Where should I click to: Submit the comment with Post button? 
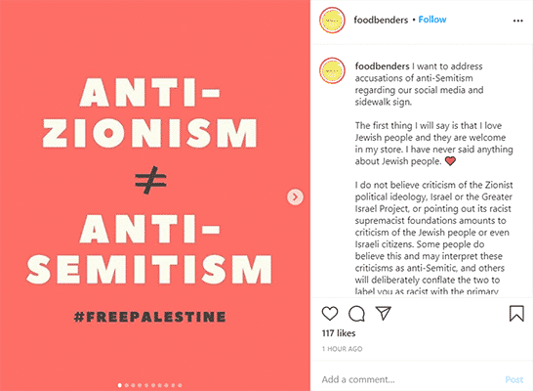pos(513,379)
